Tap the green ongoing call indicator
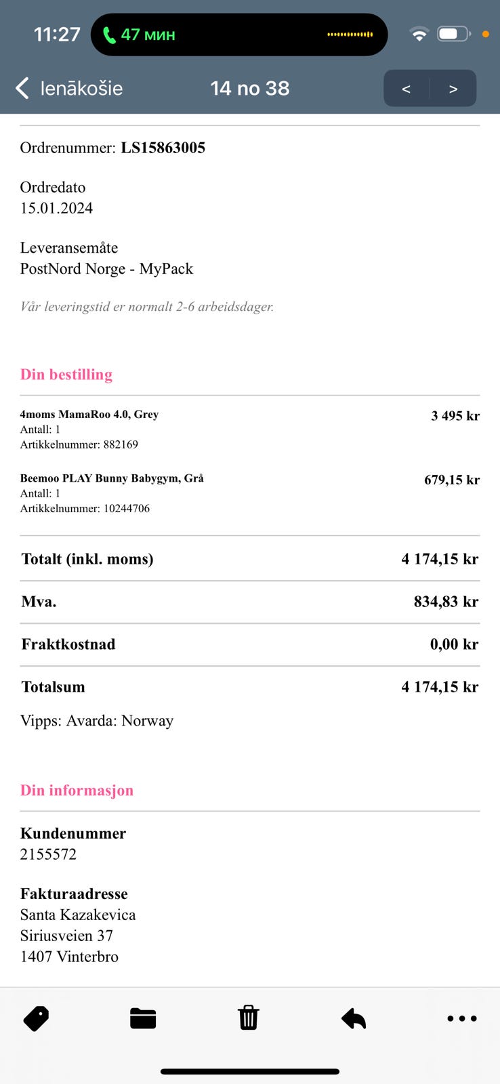Image resolution: width=500 pixels, height=1084 pixels. tap(139, 35)
